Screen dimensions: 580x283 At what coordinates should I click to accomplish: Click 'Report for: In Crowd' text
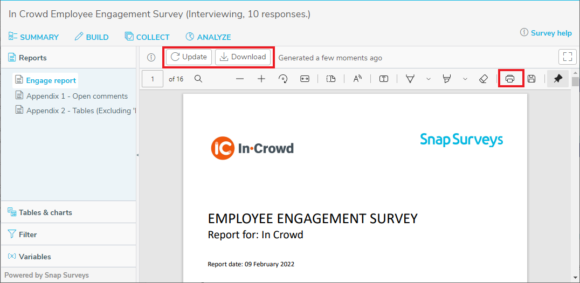[x=256, y=235]
